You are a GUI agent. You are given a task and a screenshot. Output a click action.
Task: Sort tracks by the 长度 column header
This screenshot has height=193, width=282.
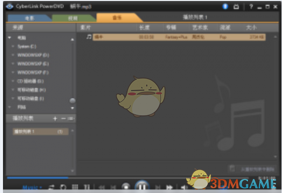[x=144, y=27]
